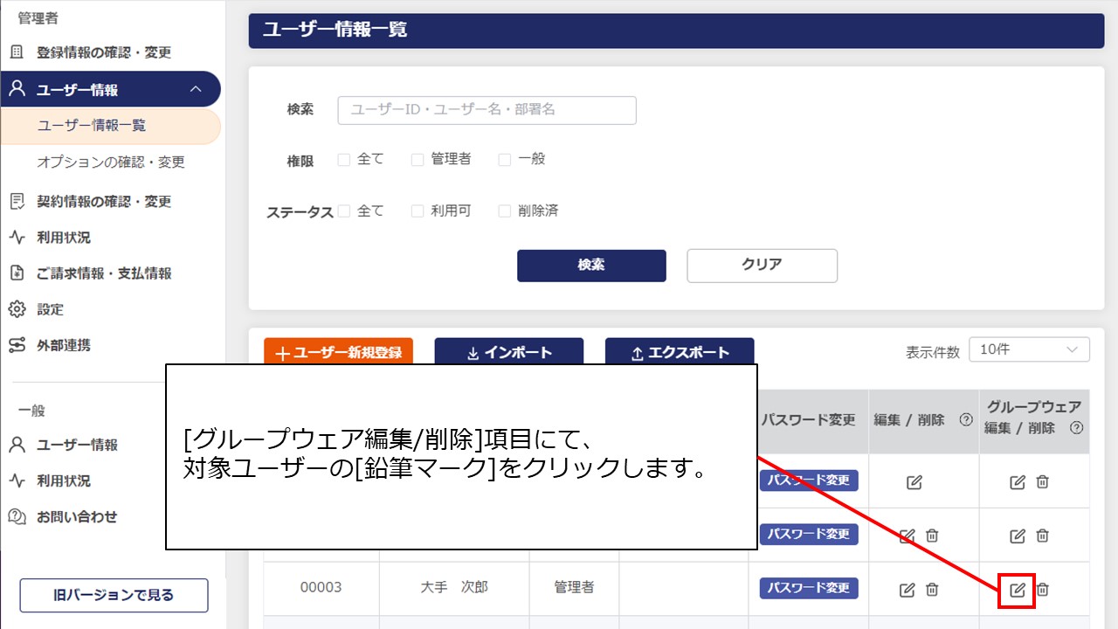Click the user ID cell 00003

321,588
